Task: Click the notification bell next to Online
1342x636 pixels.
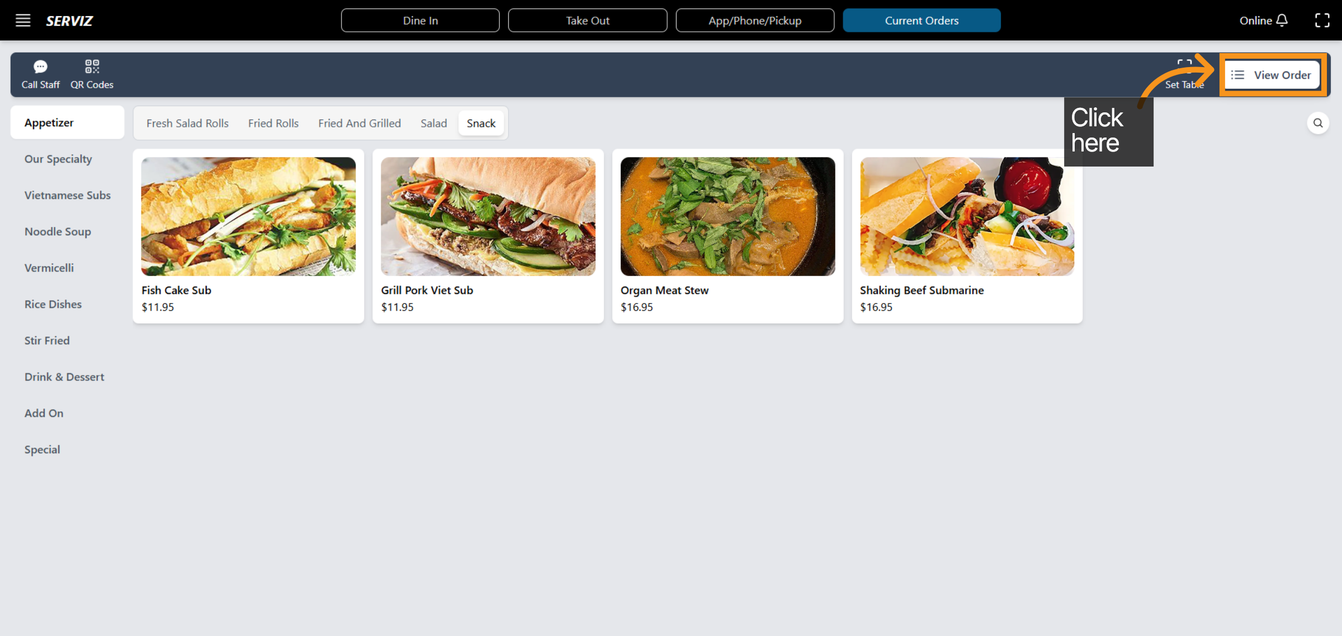Action: pos(1283,20)
